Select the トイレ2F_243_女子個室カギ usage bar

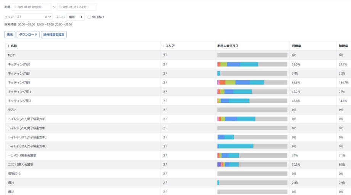252,146
